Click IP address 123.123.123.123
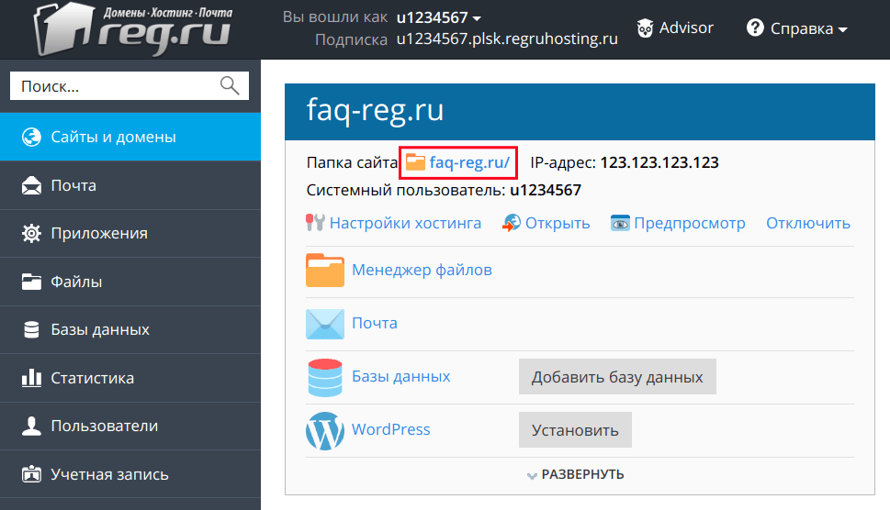 (659, 162)
